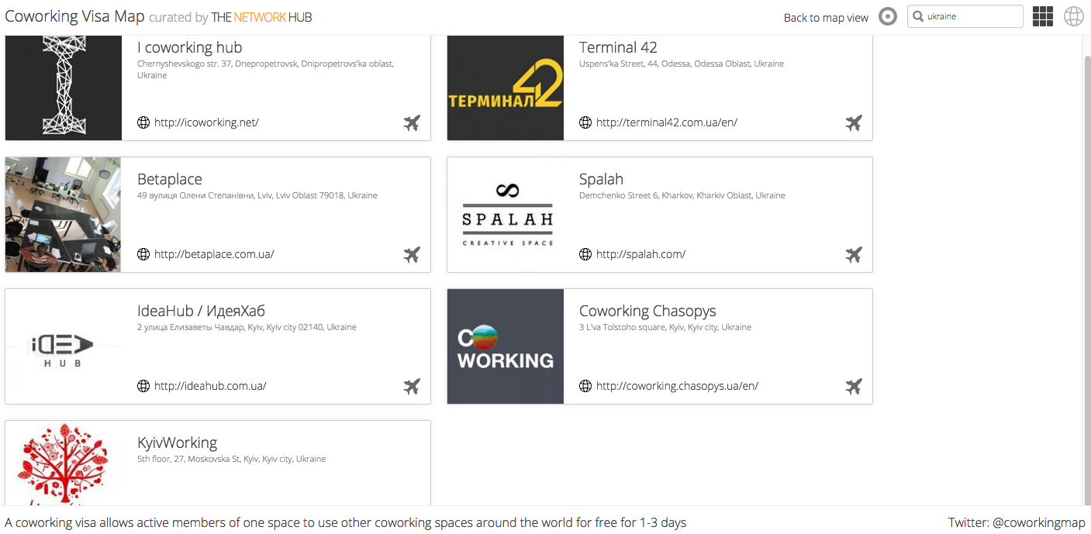Click the airplane icon on Betaplace card
The height and width of the screenshot is (534, 1091).
pyautogui.click(x=412, y=254)
